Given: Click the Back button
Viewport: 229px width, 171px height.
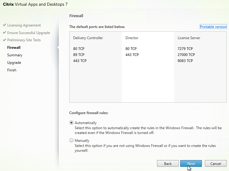Looking at the screenshot, I should (168, 163).
